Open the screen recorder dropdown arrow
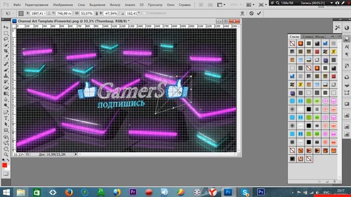351x197 pixels. pyautogui.click(x=331, y=3)
